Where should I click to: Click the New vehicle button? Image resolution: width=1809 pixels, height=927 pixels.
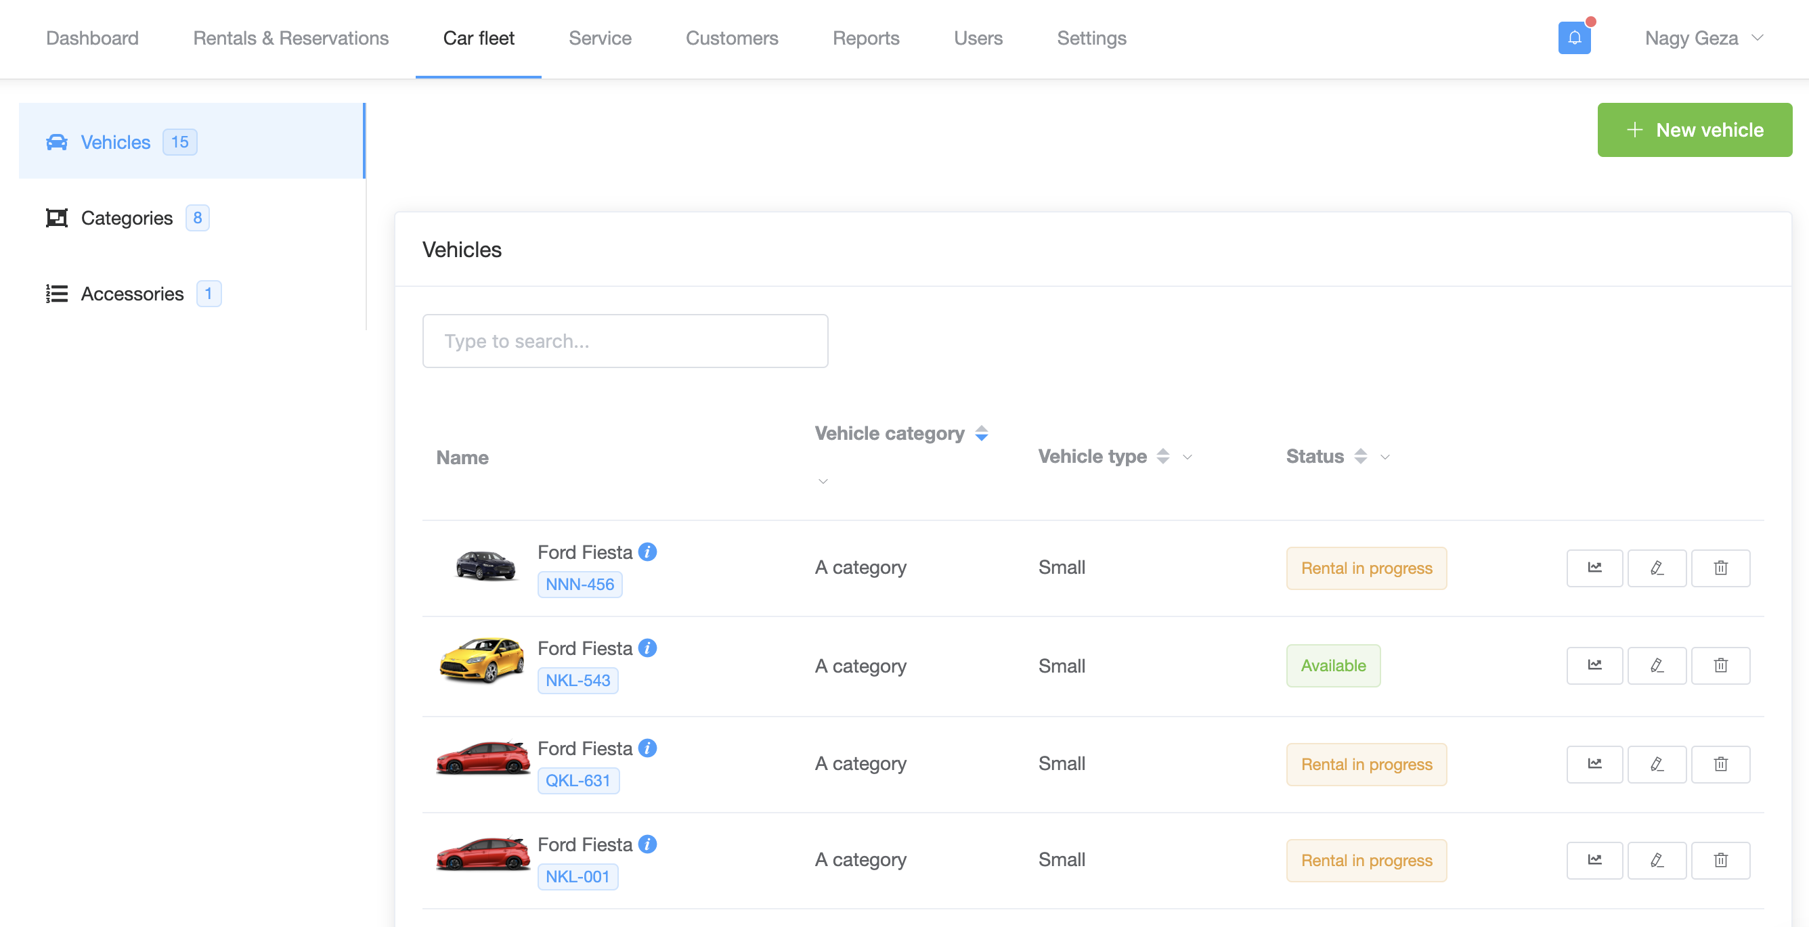coord(1694,130)
